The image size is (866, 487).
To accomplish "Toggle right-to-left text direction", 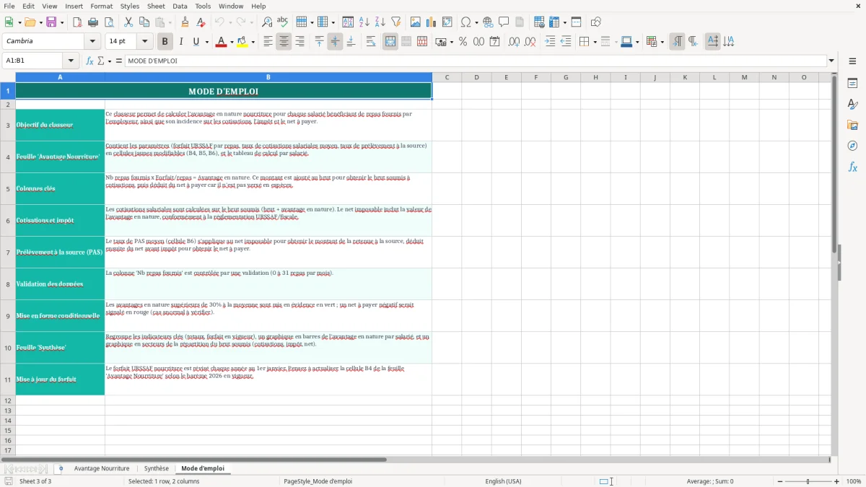I will pyautogui.click(x=693, y=42).
